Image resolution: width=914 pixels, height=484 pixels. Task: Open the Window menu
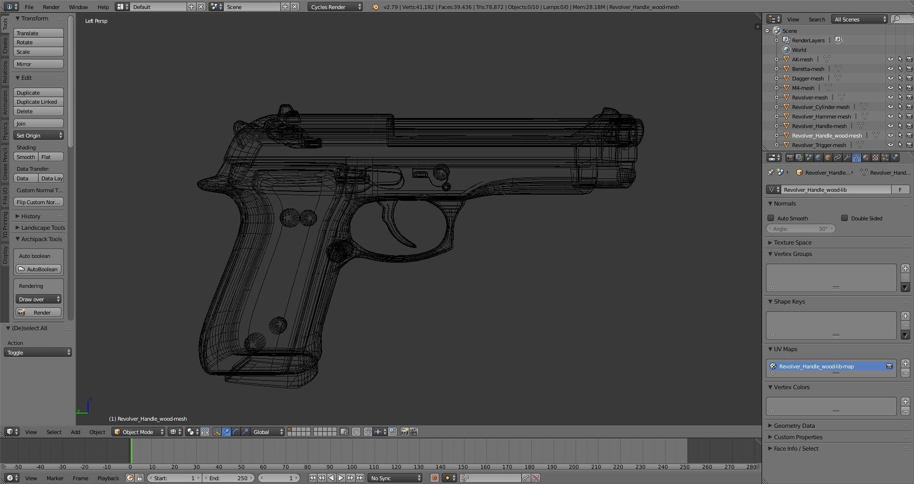click(x=78, y=7)
